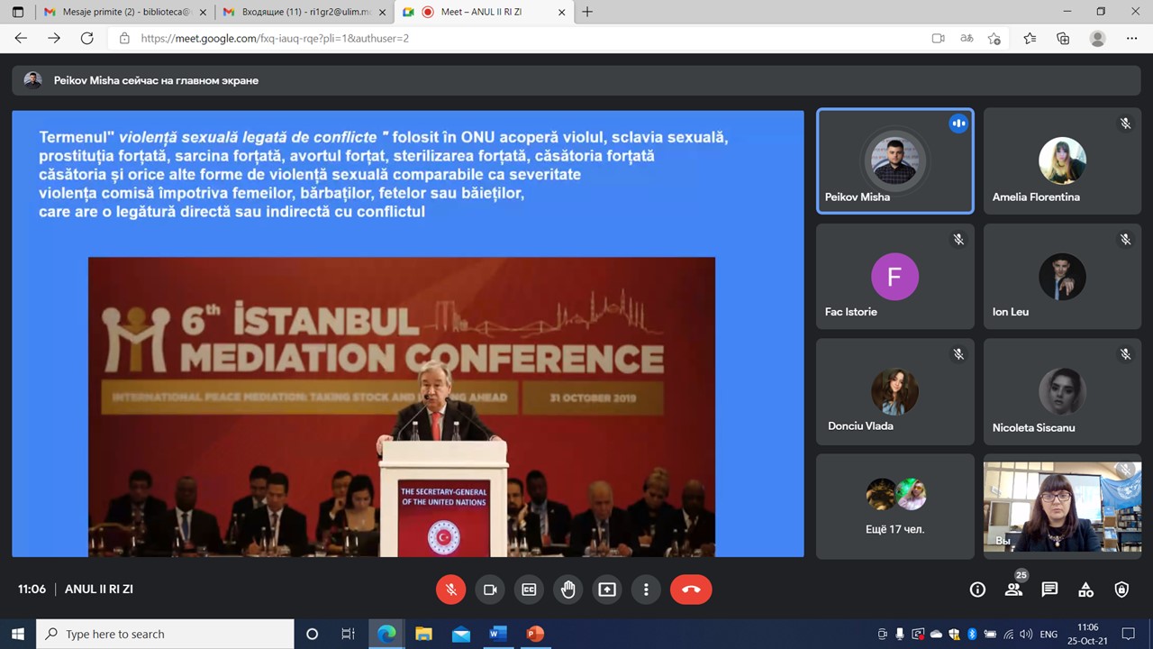Image resolution: width=1153 pixels, height=649 pixels.
Task: Open Microsoft Edge from taskbar
Action: pyautogui.click(x=386, y=634)
